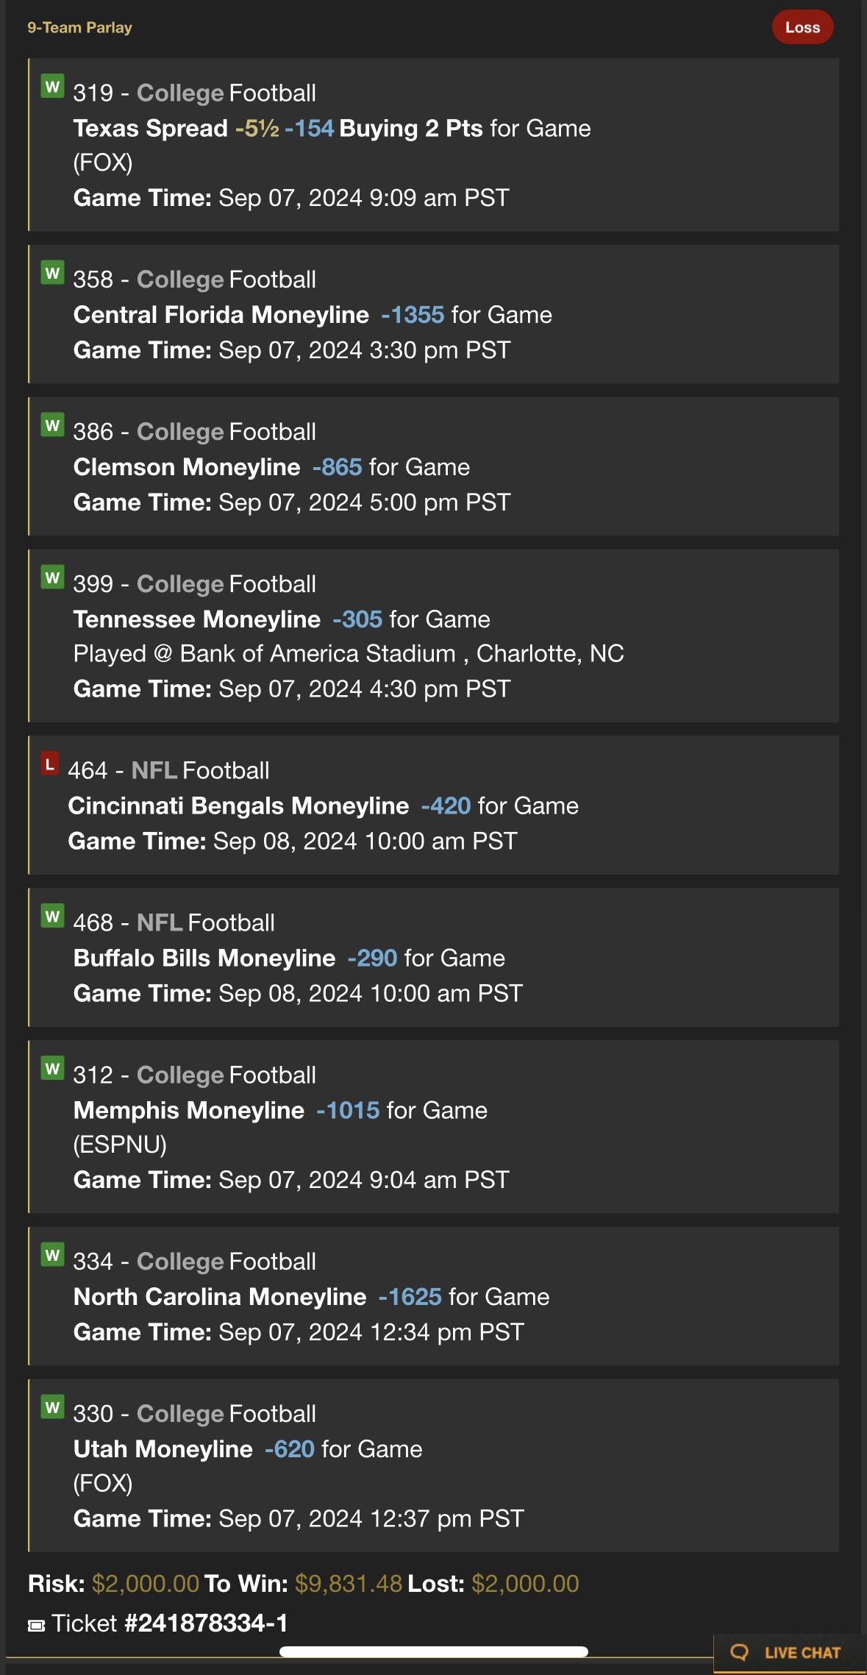Image resolution: width=867 pixels, height=1675 pixels.
Task: Click the Texas Spread -5½ odds text
Action: pyautogui.click(x=257, y=128)
